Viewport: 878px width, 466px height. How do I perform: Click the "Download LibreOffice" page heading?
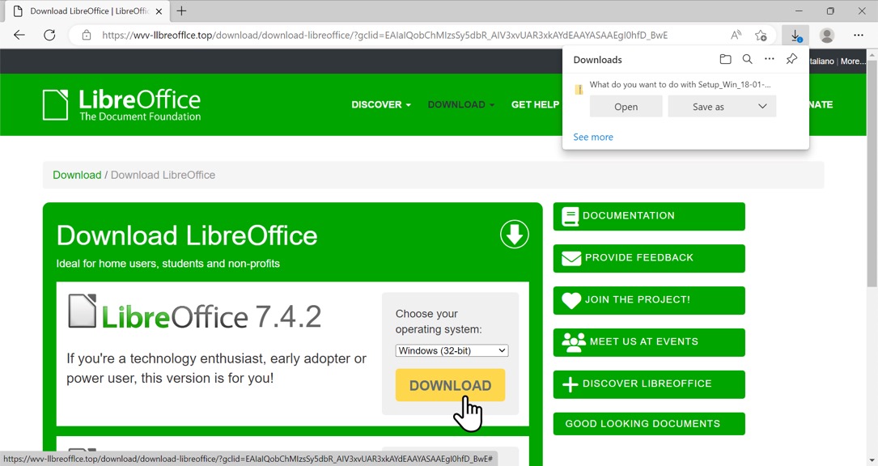pyautogui.click(x=187, y=235)
